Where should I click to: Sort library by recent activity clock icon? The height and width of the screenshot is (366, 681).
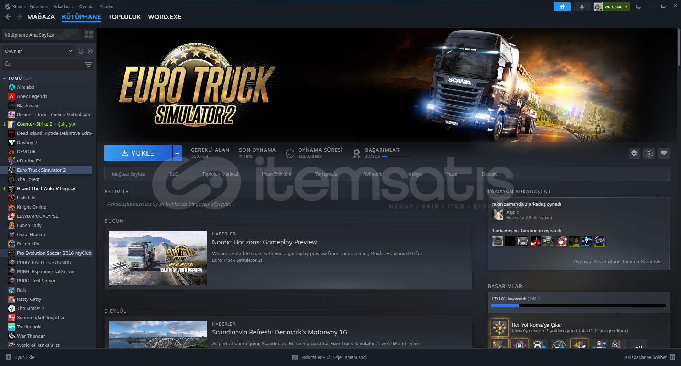(81, 51)
